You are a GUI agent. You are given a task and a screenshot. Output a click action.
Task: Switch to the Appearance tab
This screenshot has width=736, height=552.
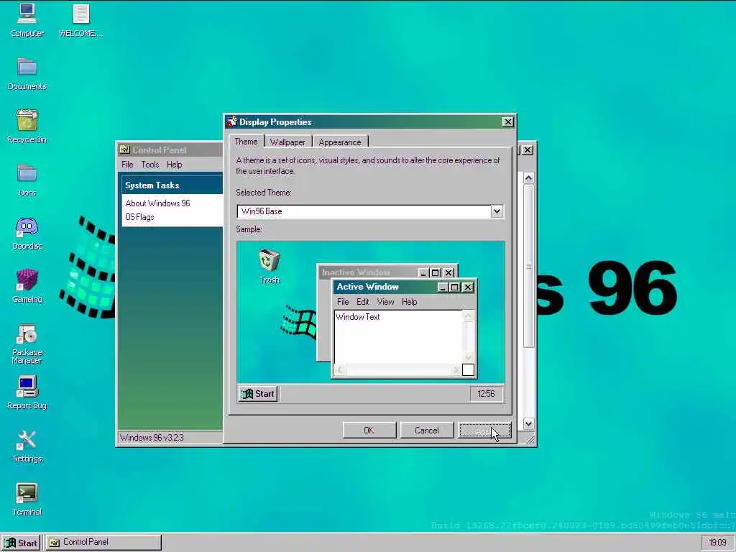(340, 142)
